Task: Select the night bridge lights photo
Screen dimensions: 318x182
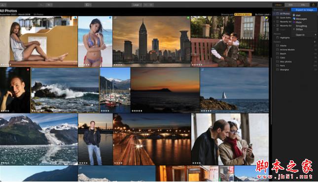Action: pos(152,139)
